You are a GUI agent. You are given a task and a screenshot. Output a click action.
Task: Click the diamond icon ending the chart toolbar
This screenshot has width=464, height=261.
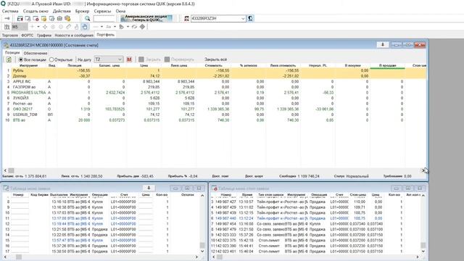click(x=142, y=27)
